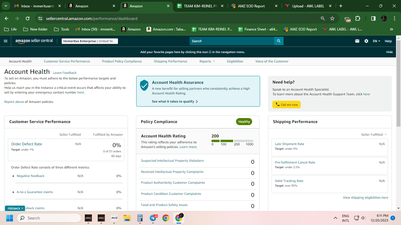Open the Chrome side panel icon
The height and width of the screenshot is (225, 401).
(x=373, y=18)
